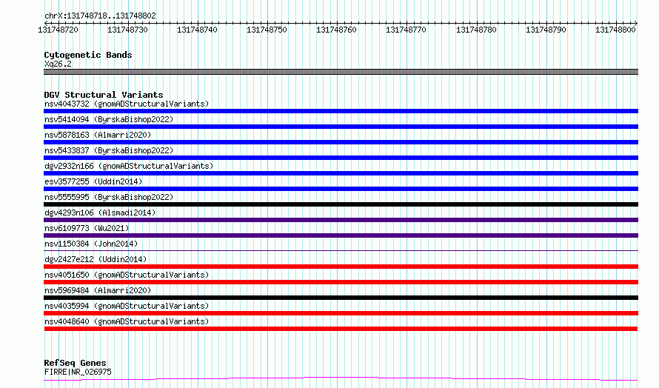The height and width of the screenshot is (388, 659).
Task: Click ruler position 131748730
Action: [128, 30]
